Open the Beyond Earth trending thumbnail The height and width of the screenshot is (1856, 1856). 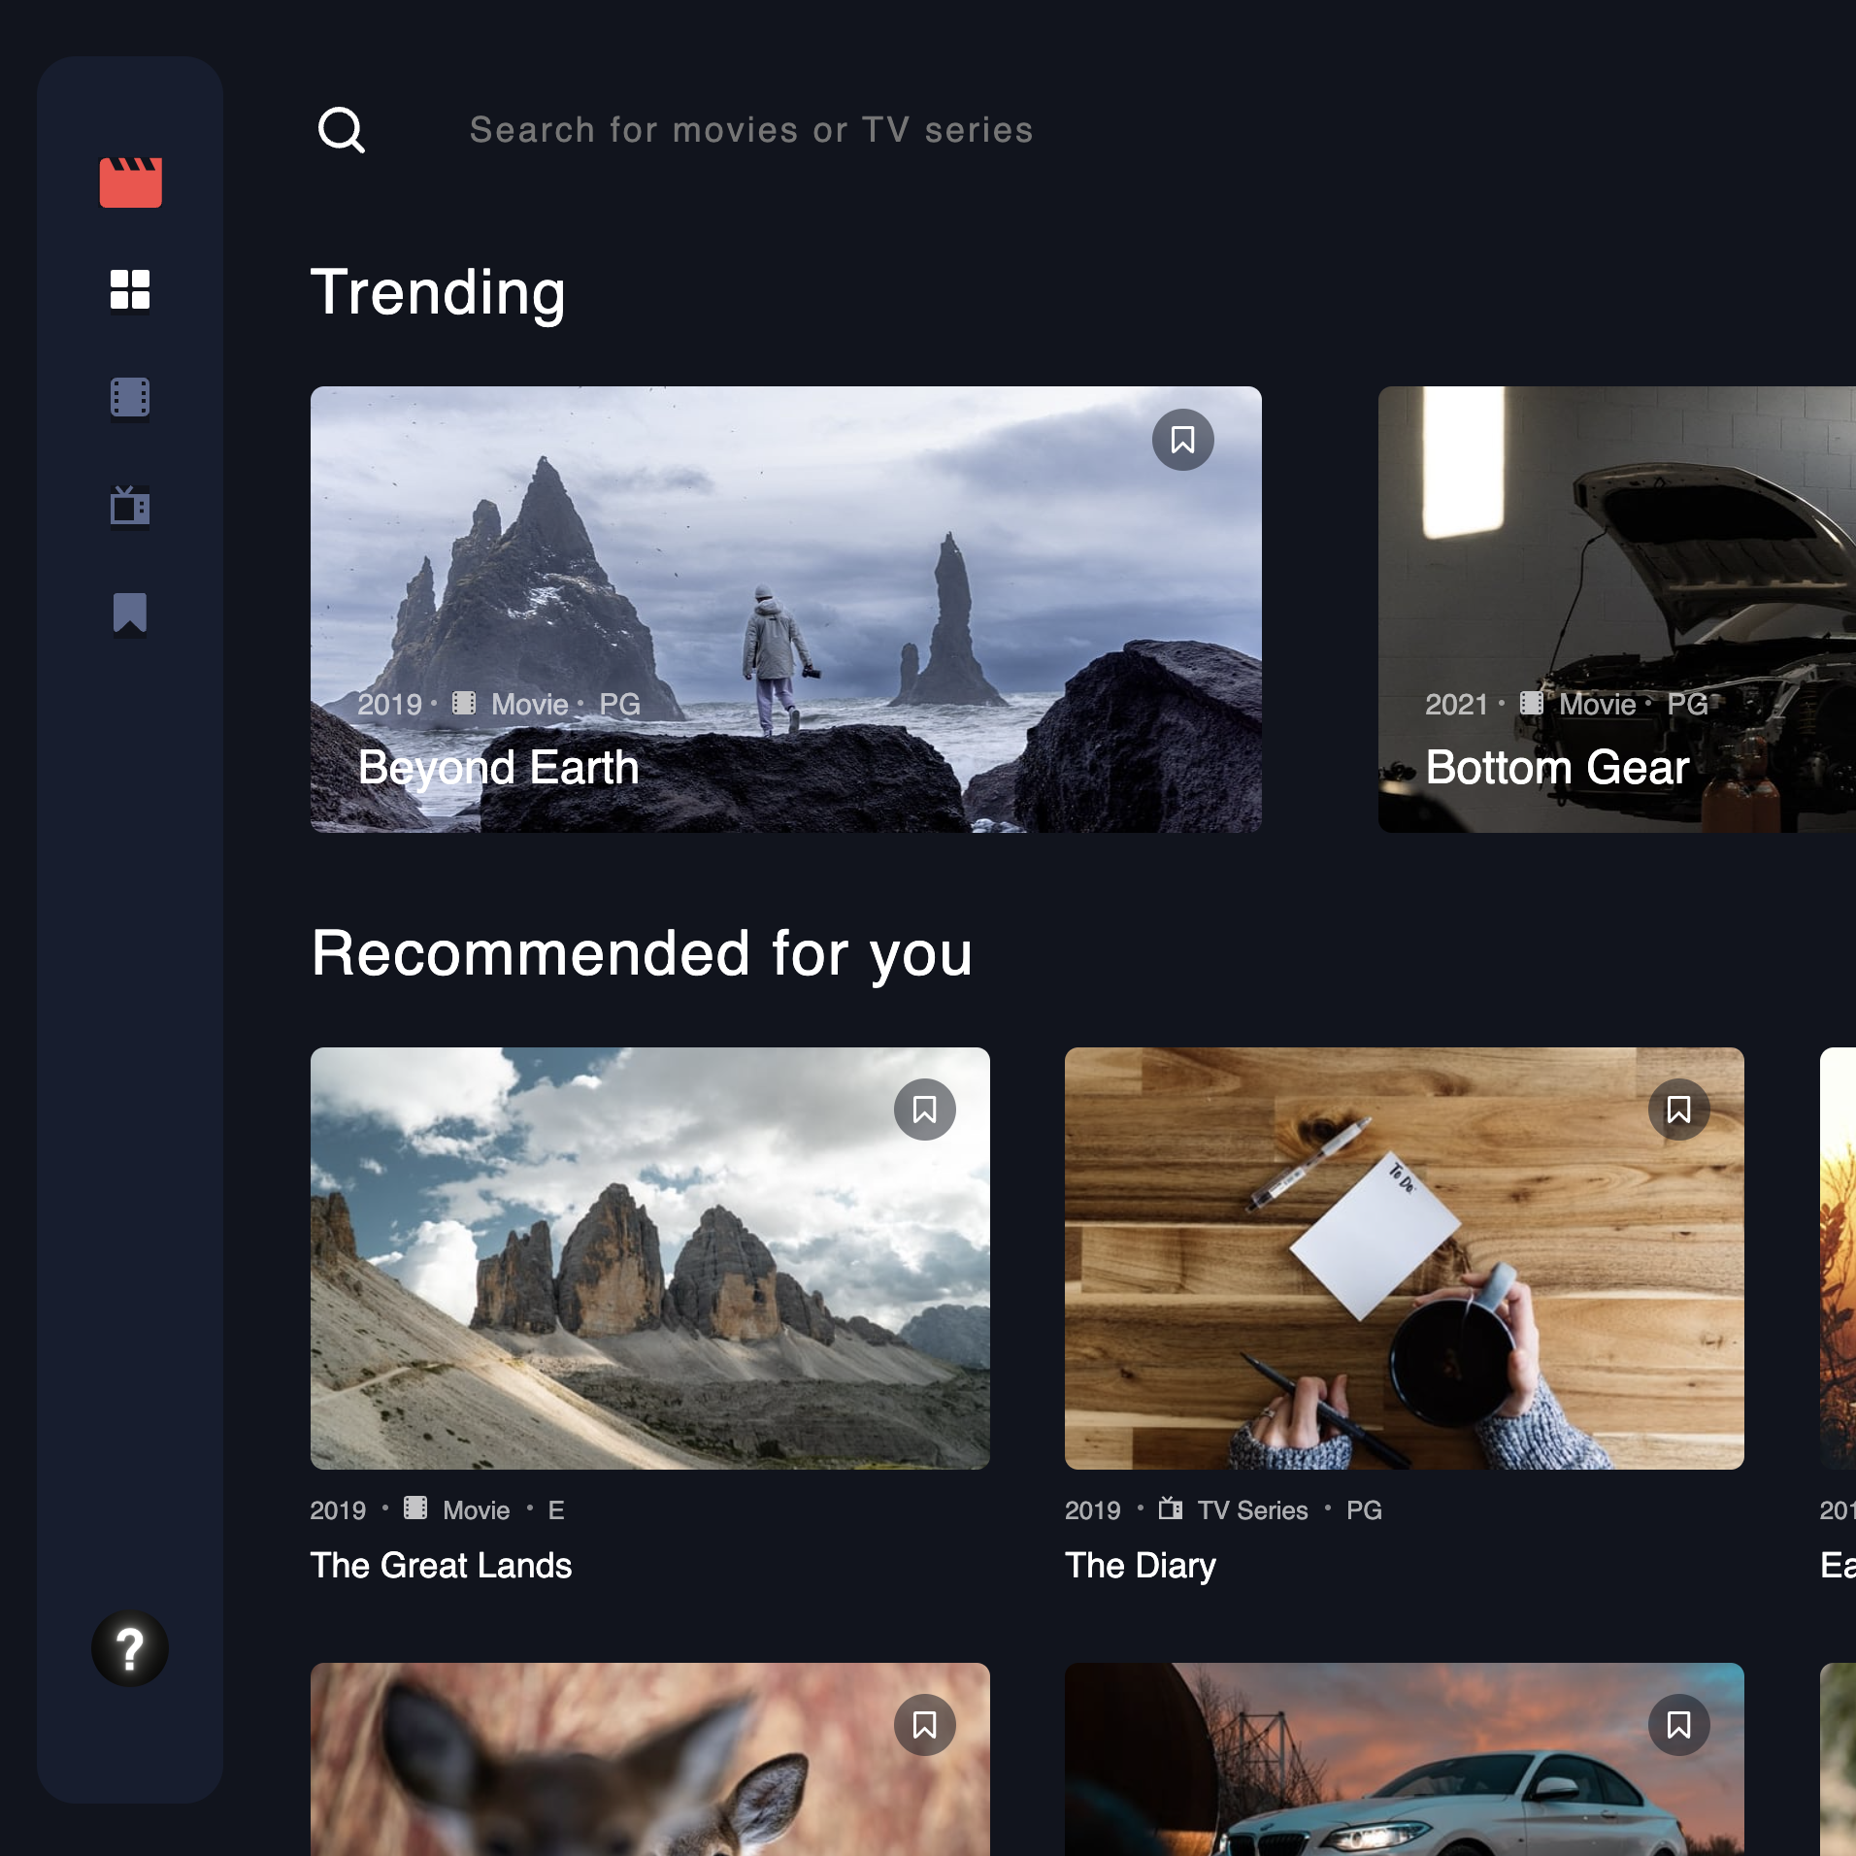[785, 609]
